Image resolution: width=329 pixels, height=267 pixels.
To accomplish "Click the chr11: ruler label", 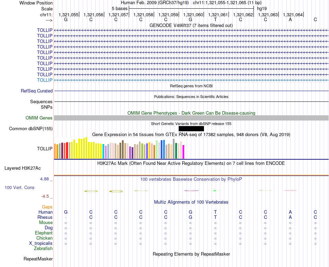I will point(46,15).
